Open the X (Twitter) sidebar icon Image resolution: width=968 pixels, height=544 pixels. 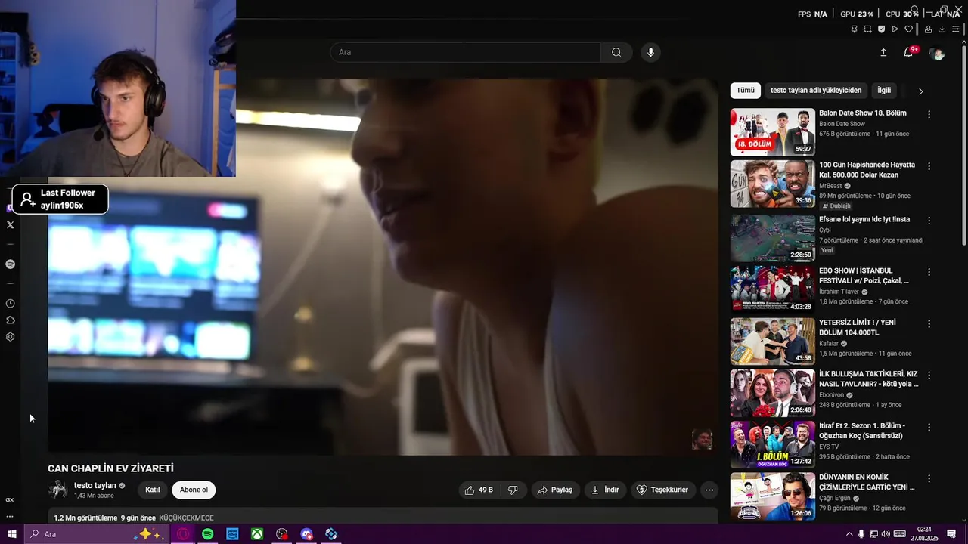click(x=10, y=225)
